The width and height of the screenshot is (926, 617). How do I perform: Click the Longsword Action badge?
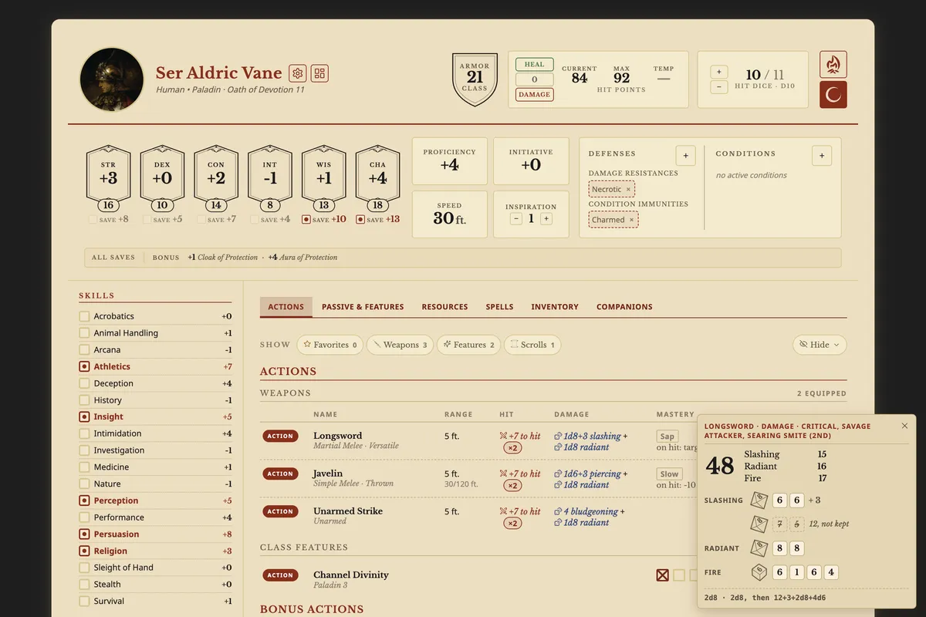pos(280,437)
